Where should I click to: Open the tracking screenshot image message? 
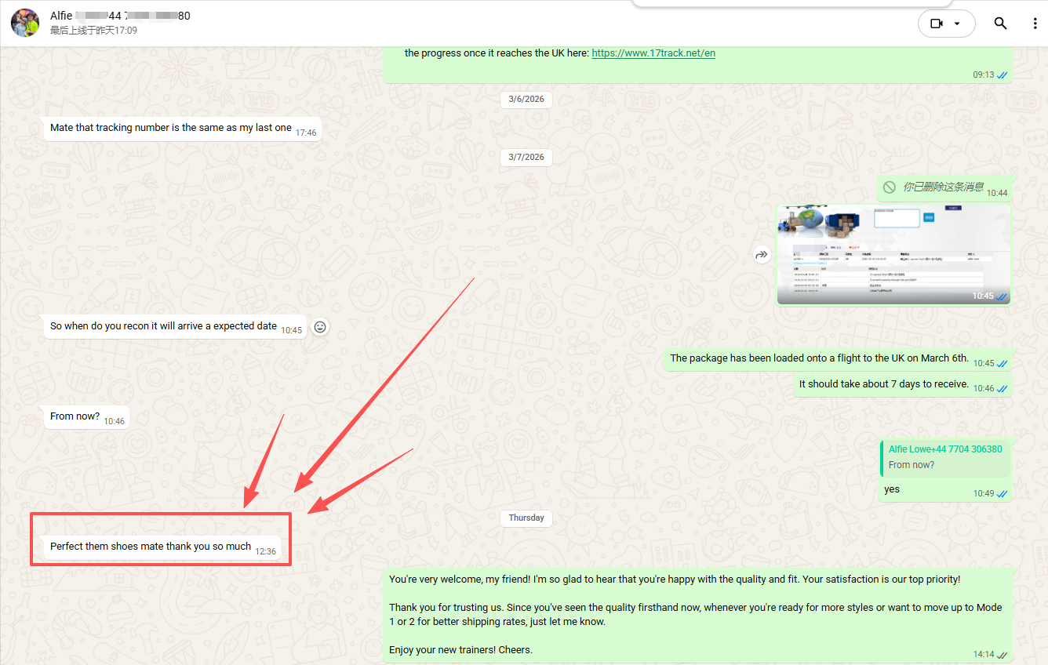893,255
